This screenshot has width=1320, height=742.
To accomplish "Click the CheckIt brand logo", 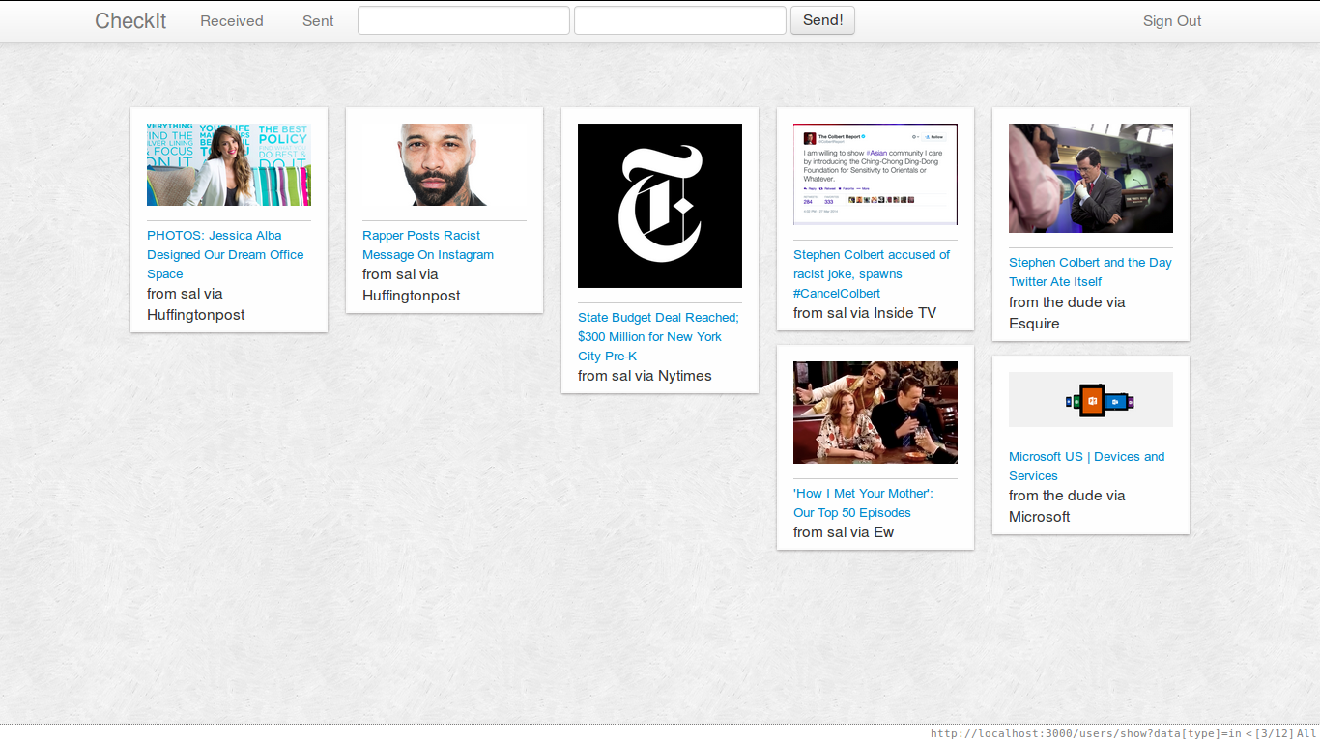I will [130, 21].
